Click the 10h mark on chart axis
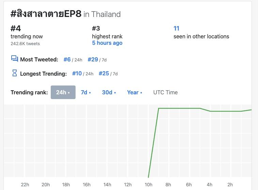This screenshot has width=258, height=190. click(x=148, y=185)
